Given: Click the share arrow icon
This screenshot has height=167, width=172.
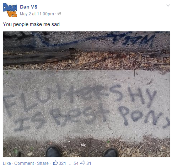Looking at the screenshot, I should click(83, 163).
